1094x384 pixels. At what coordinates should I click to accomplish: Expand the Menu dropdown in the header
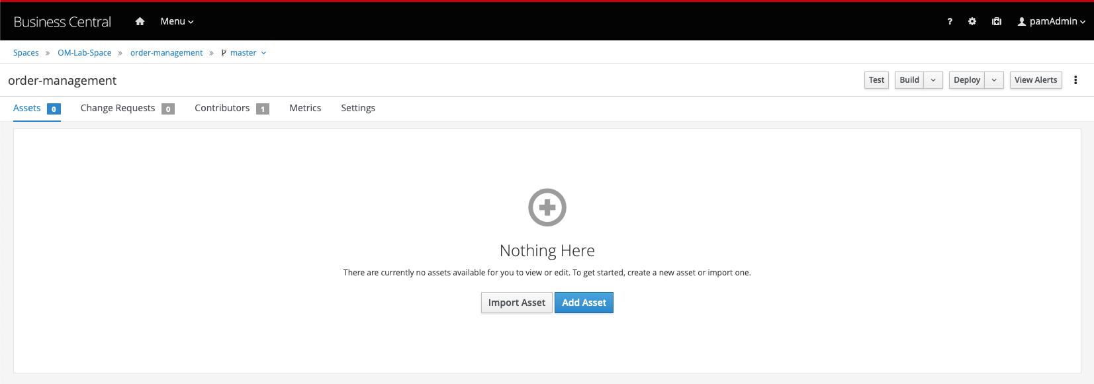pos(177,21)
